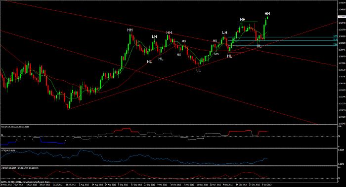The width and height of the screenshot is (346, 187).
Task: Select the 14 Aug 2012 date label
Action: coord(97,185)
